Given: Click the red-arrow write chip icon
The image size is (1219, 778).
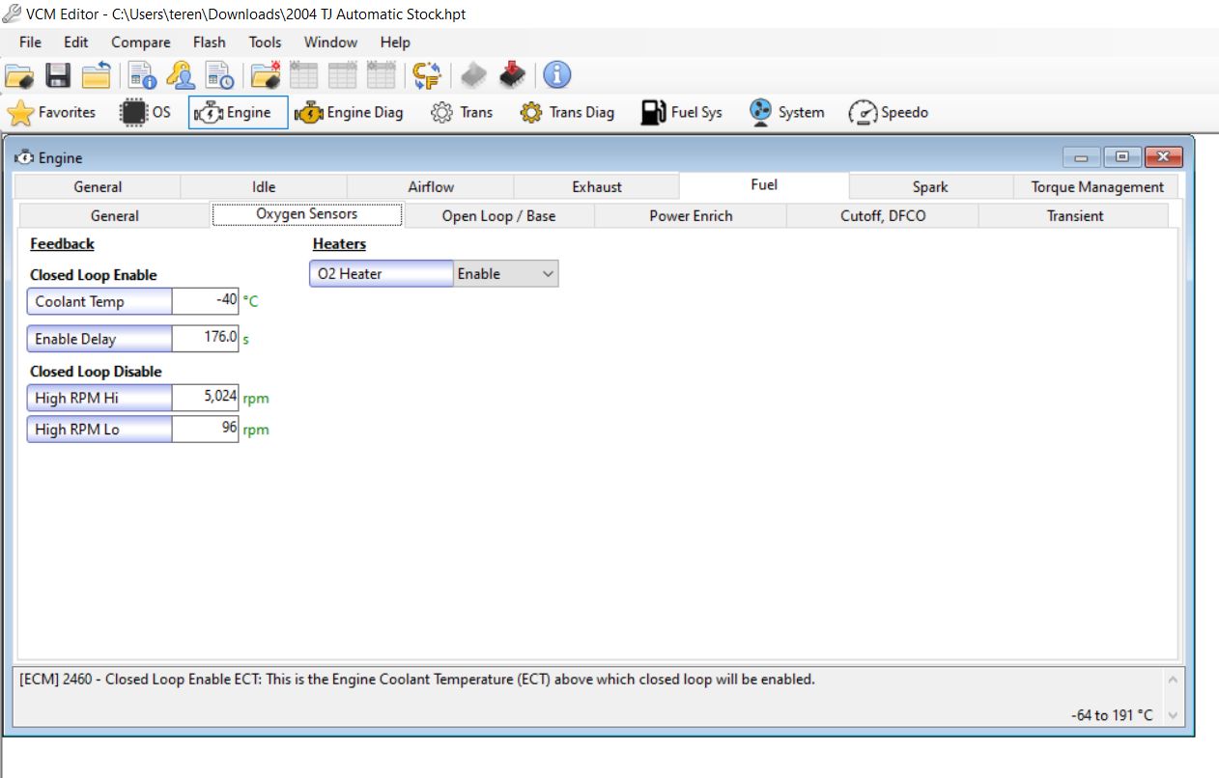Looking at the screenshot, I should click(x=512, y=75).
